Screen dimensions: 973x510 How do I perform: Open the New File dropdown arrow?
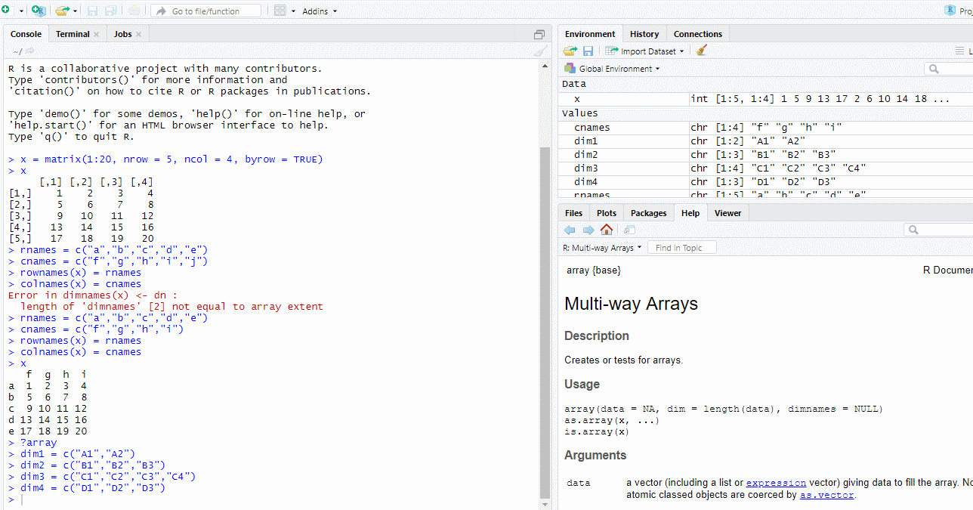pyautogui.click(x=21, y=11)
